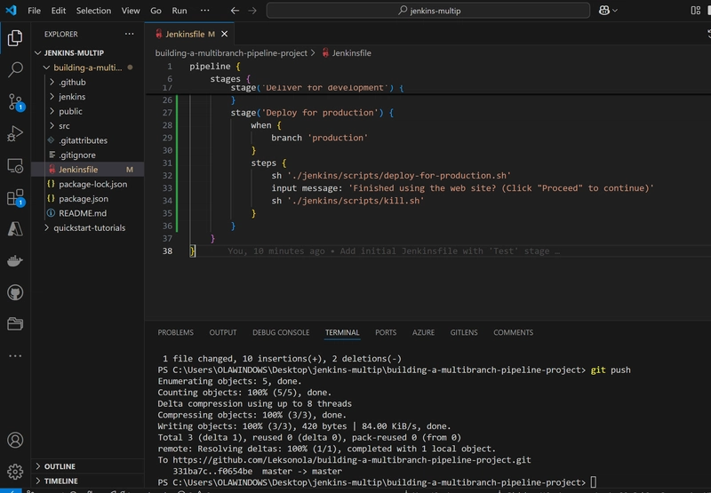Open the Azure sidebar icon
The width and height of the screenshot is (711, 493).
coord(15,229)
